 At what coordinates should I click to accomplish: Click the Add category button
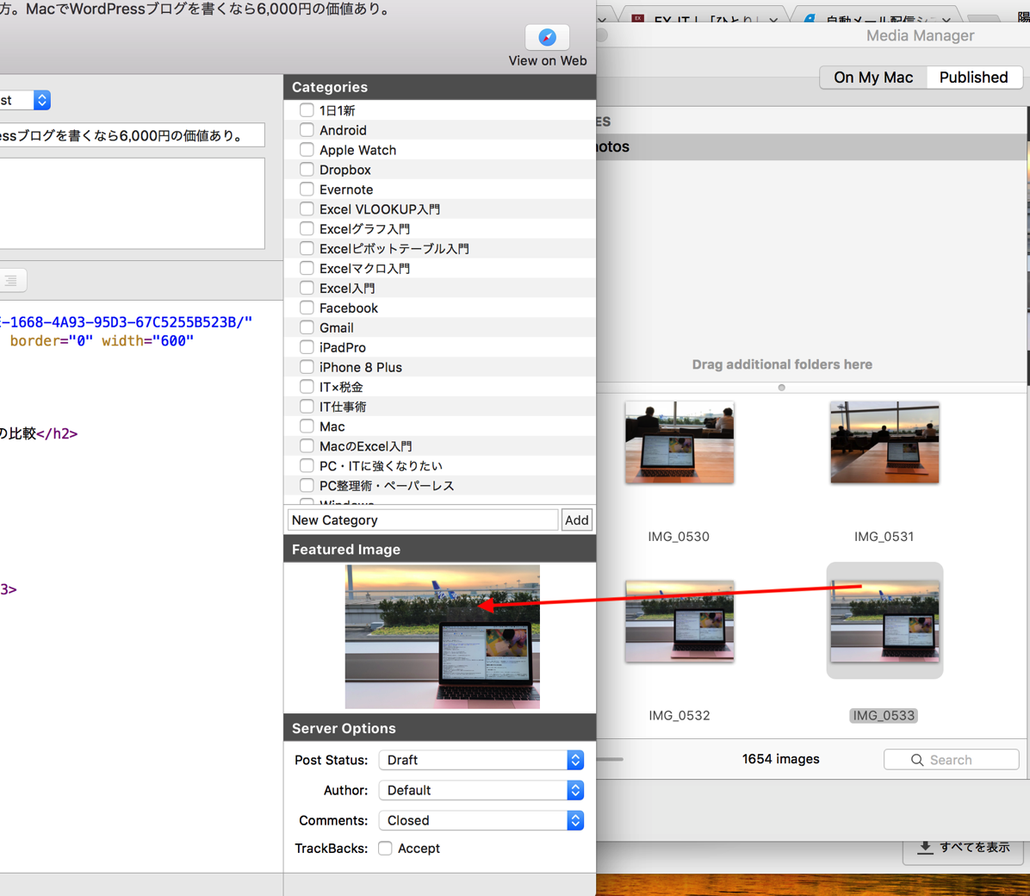click(x=577, y=520)
